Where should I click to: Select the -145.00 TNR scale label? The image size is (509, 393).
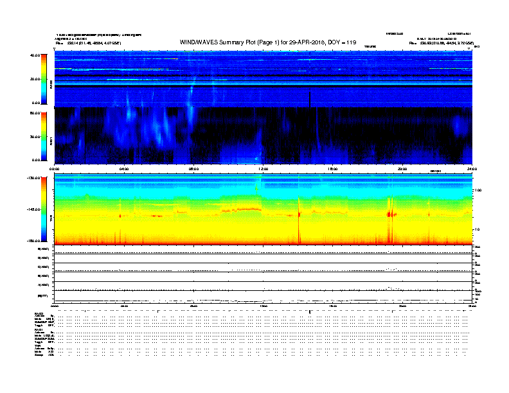pos(34,209)
